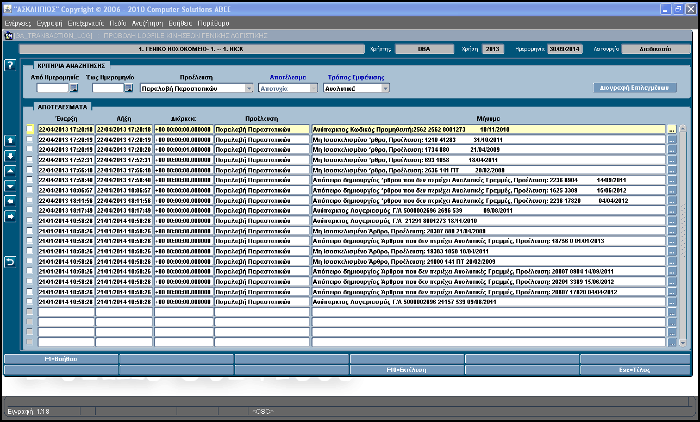Open calendar for Έως Ημερομηνία

click(129, 88)
